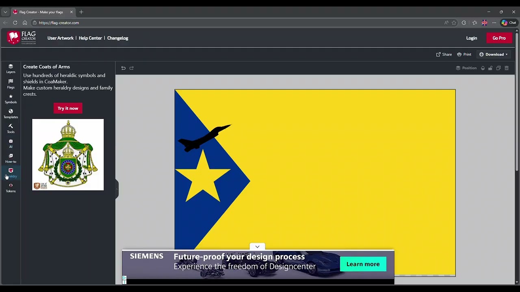Open the Changelog menu link
The height and width of the screenshot is (292, 520).
(x=117, y=38)
